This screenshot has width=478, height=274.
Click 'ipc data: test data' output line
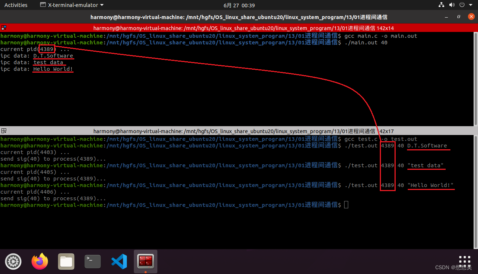(32, 62)
